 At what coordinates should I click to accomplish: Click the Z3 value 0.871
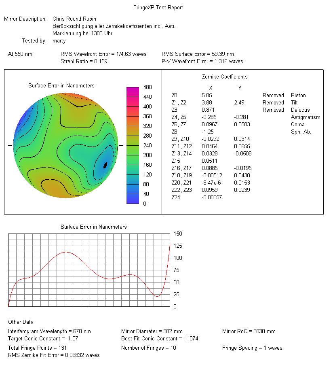208,110
